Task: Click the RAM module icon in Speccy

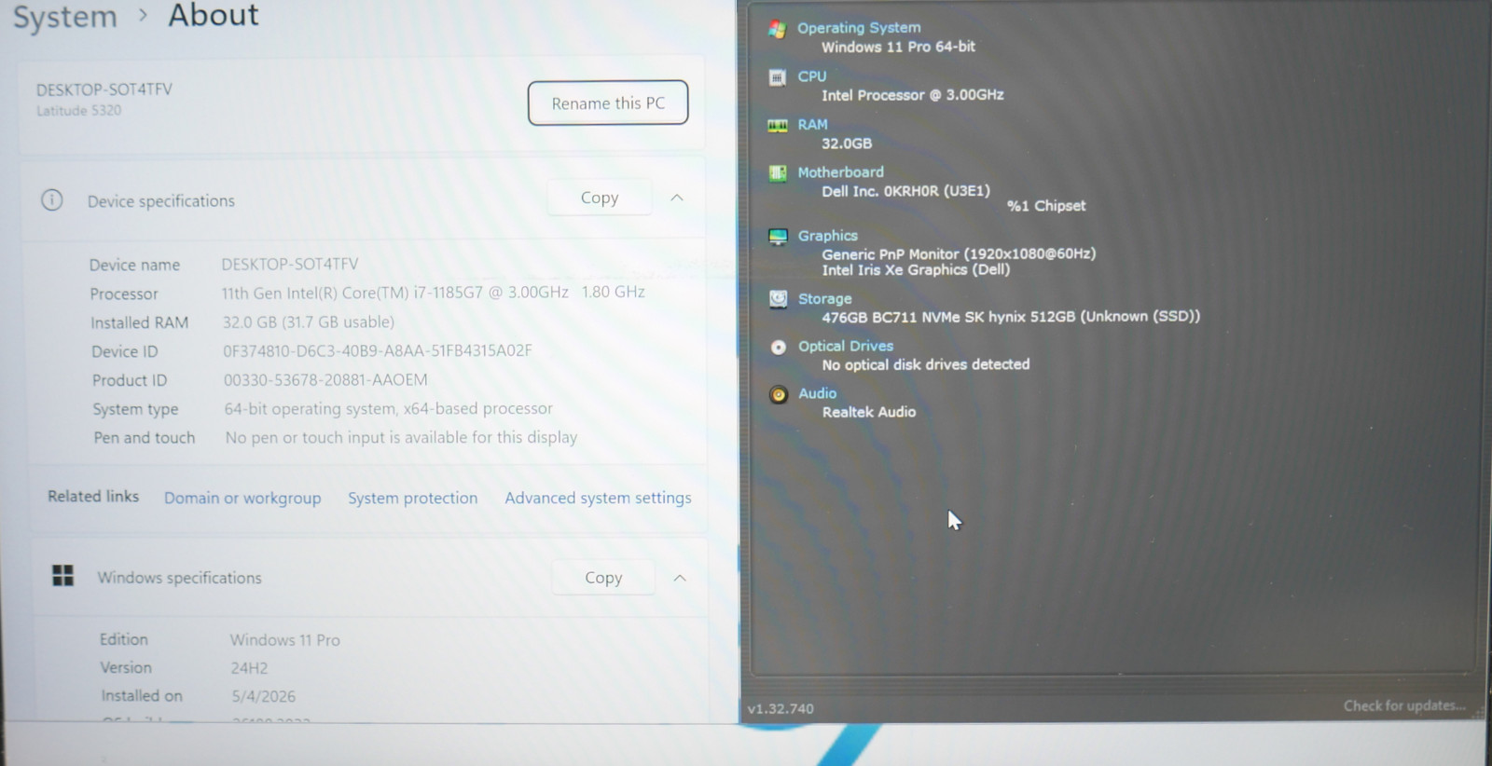Action: 777,126
